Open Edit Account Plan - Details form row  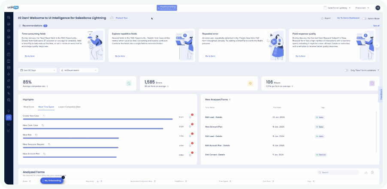point(289,145)
